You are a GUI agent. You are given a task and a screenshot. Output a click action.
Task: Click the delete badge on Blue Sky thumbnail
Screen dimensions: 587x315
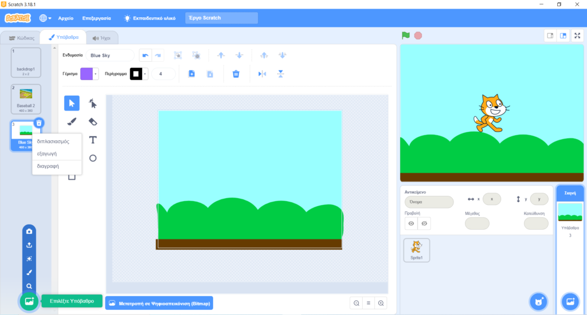39,123
